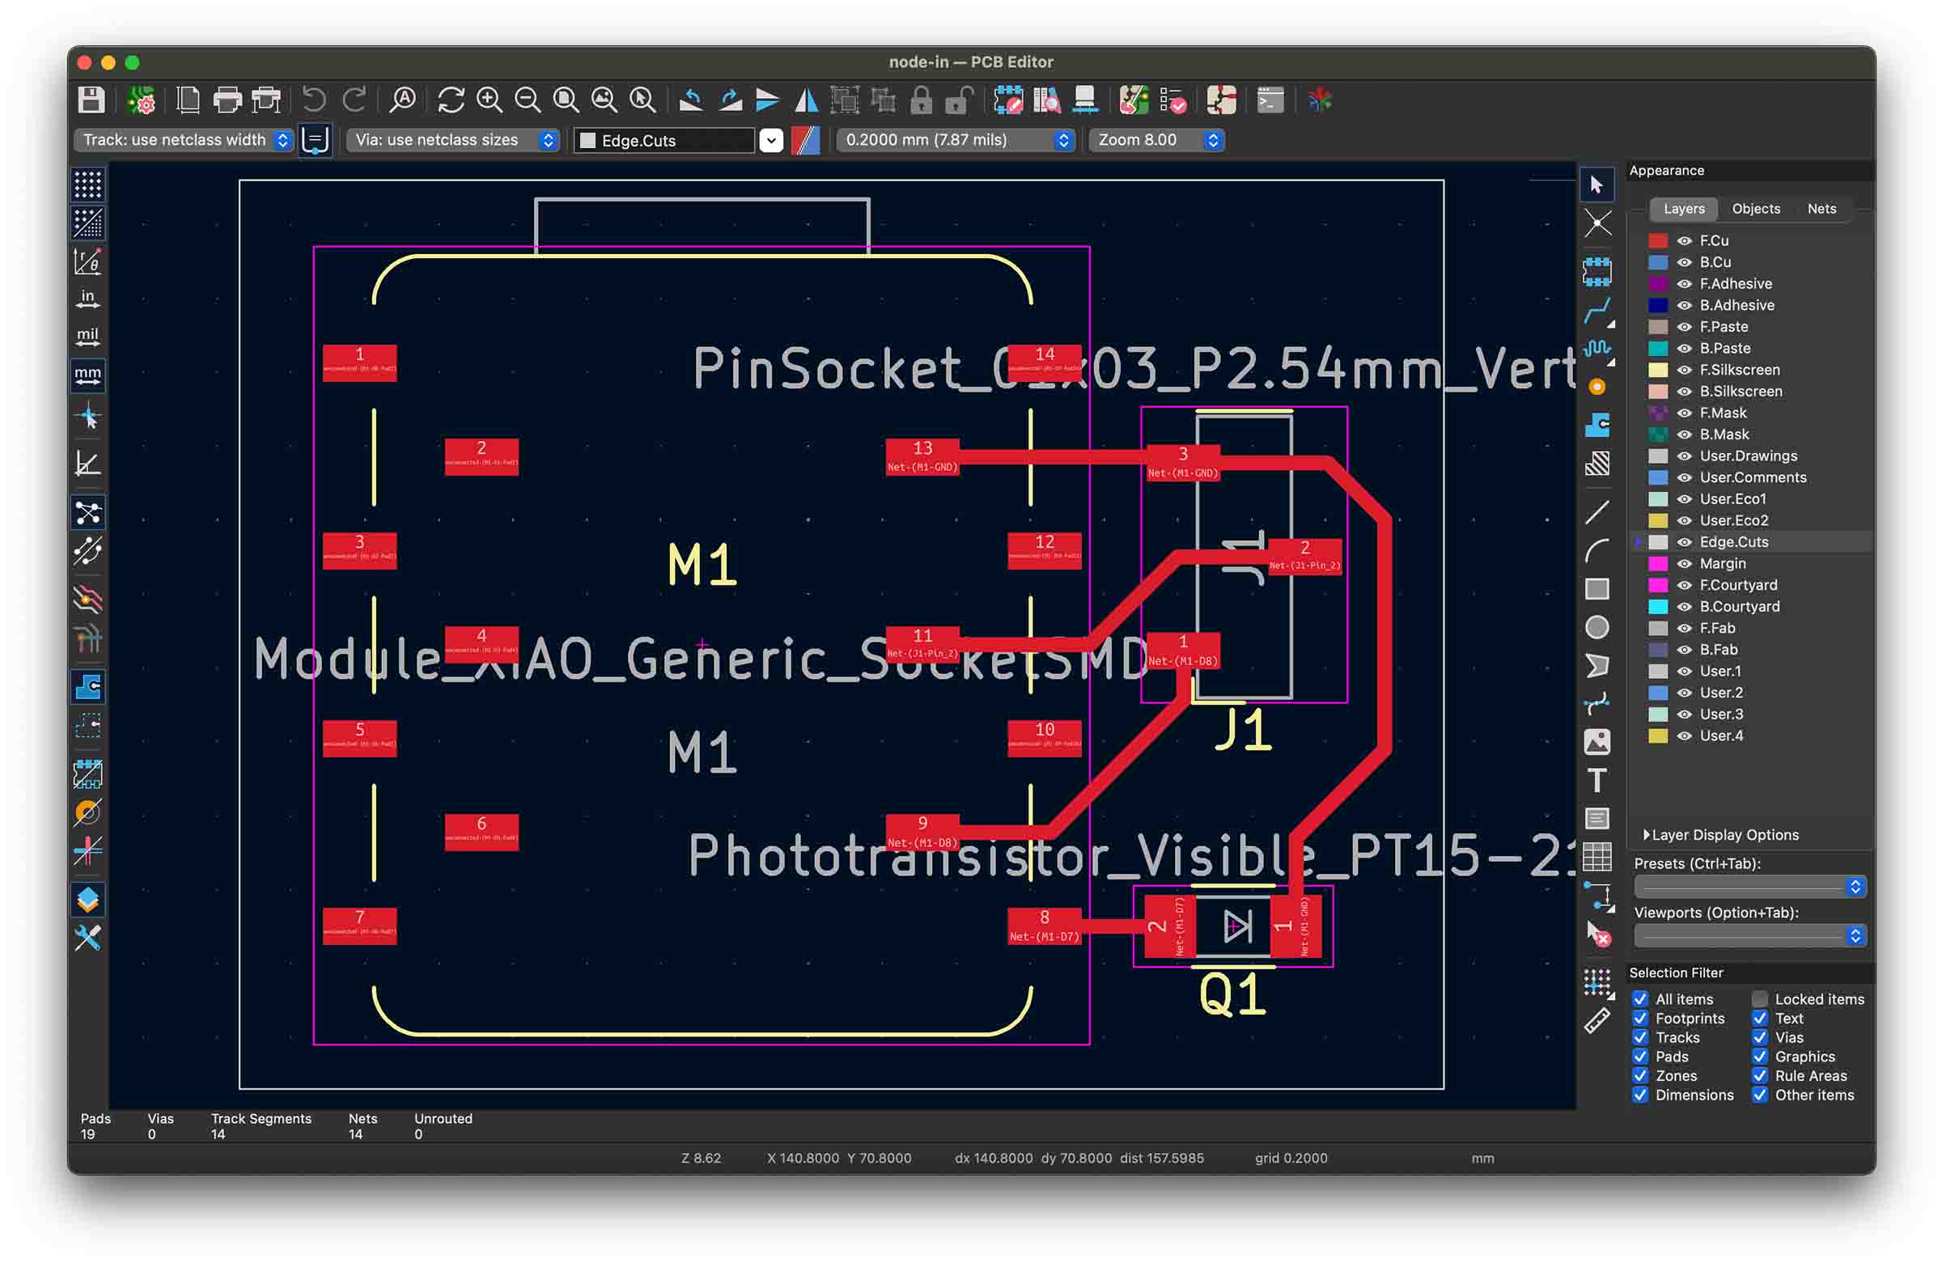Click the Undo arrow icon
1942x1263 pixels.
click(x=314, y=100)
